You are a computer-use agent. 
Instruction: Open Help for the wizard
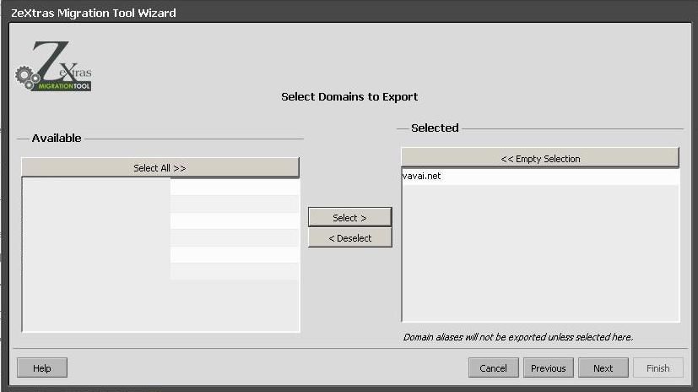click(x=41, y=368)
